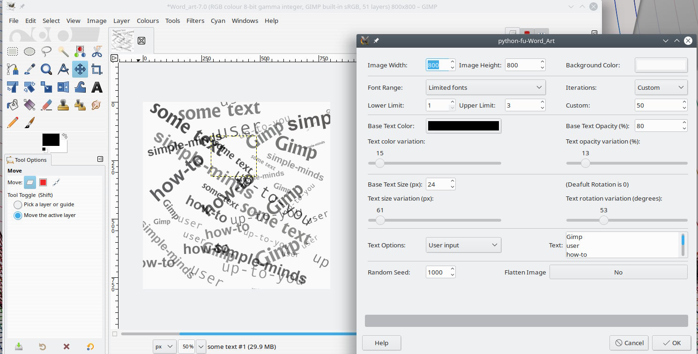Click the Help button in dialog

(382, 343)
